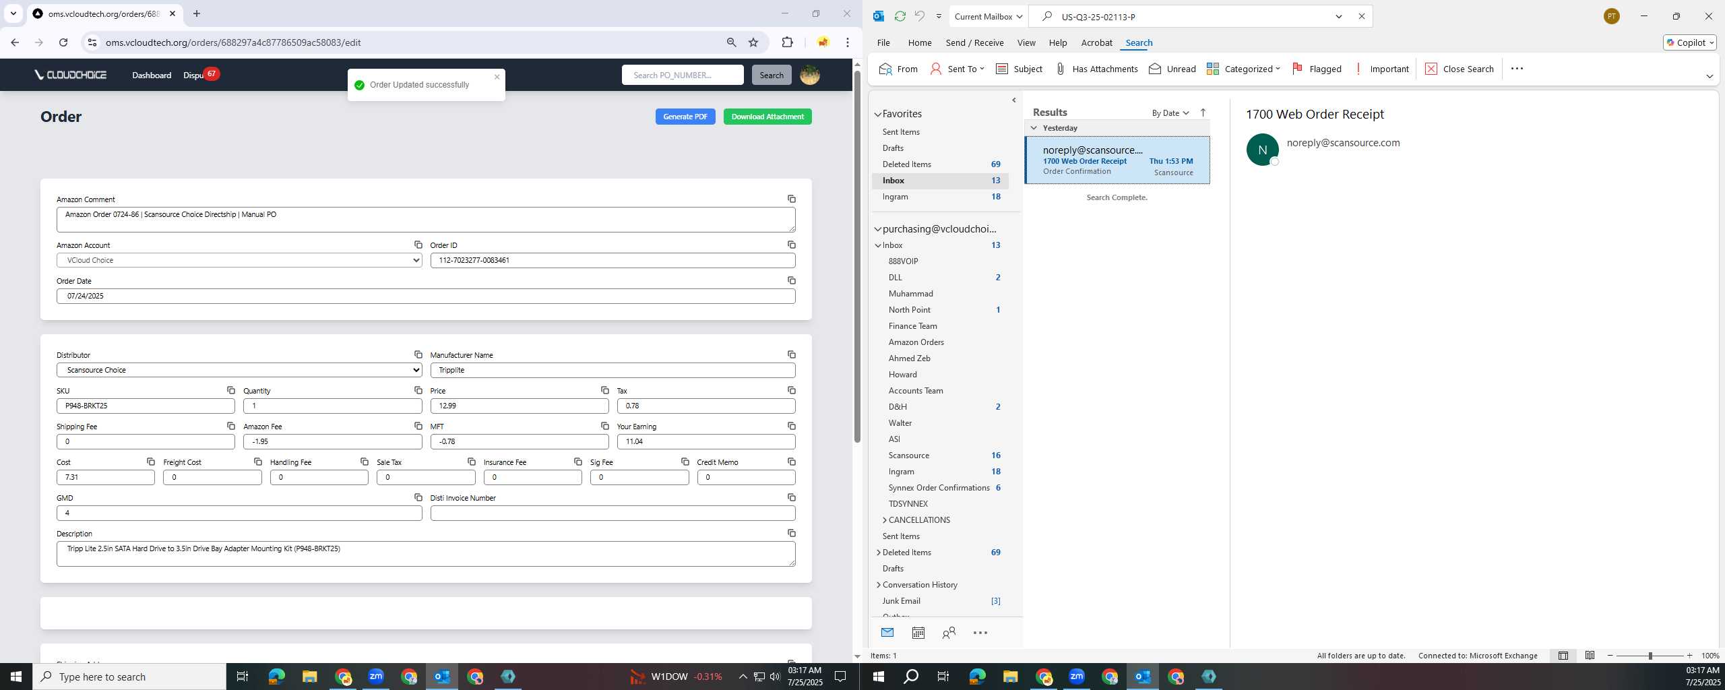
Task: Copy the Order Date field value
Action: point(792,280)
